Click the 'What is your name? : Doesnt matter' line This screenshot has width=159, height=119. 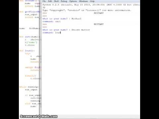pos(66,30)
